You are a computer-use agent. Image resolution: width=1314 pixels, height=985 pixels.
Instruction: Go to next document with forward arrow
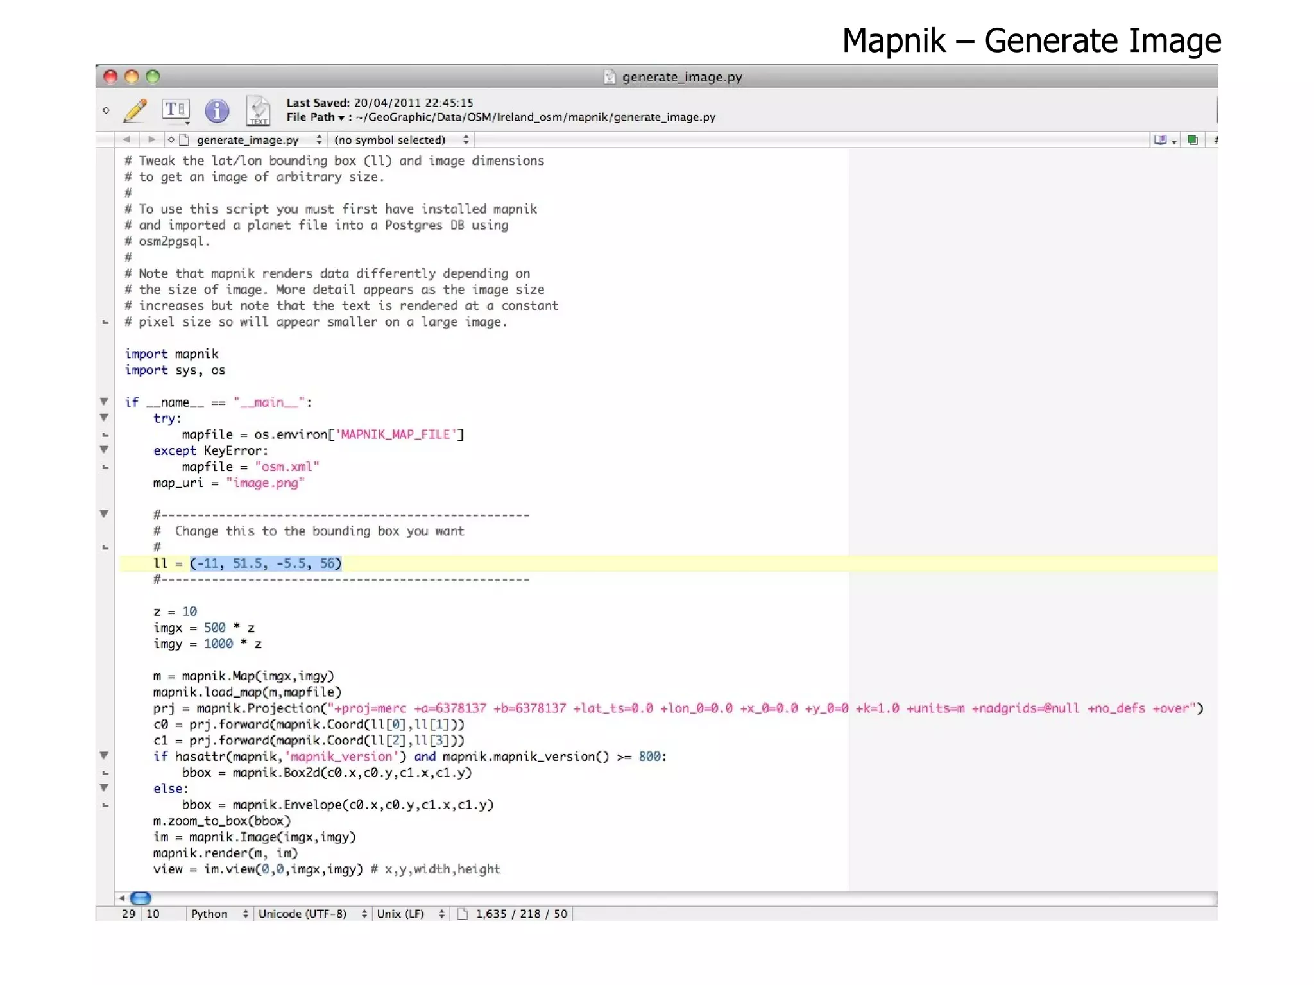pyautogui.click(x=151, y=139)
